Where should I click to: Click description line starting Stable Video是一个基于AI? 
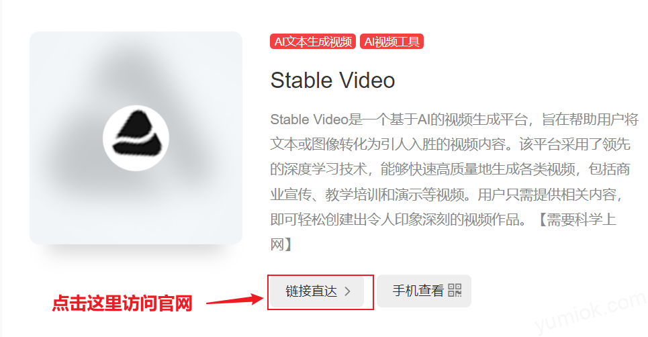pos(454,119)
